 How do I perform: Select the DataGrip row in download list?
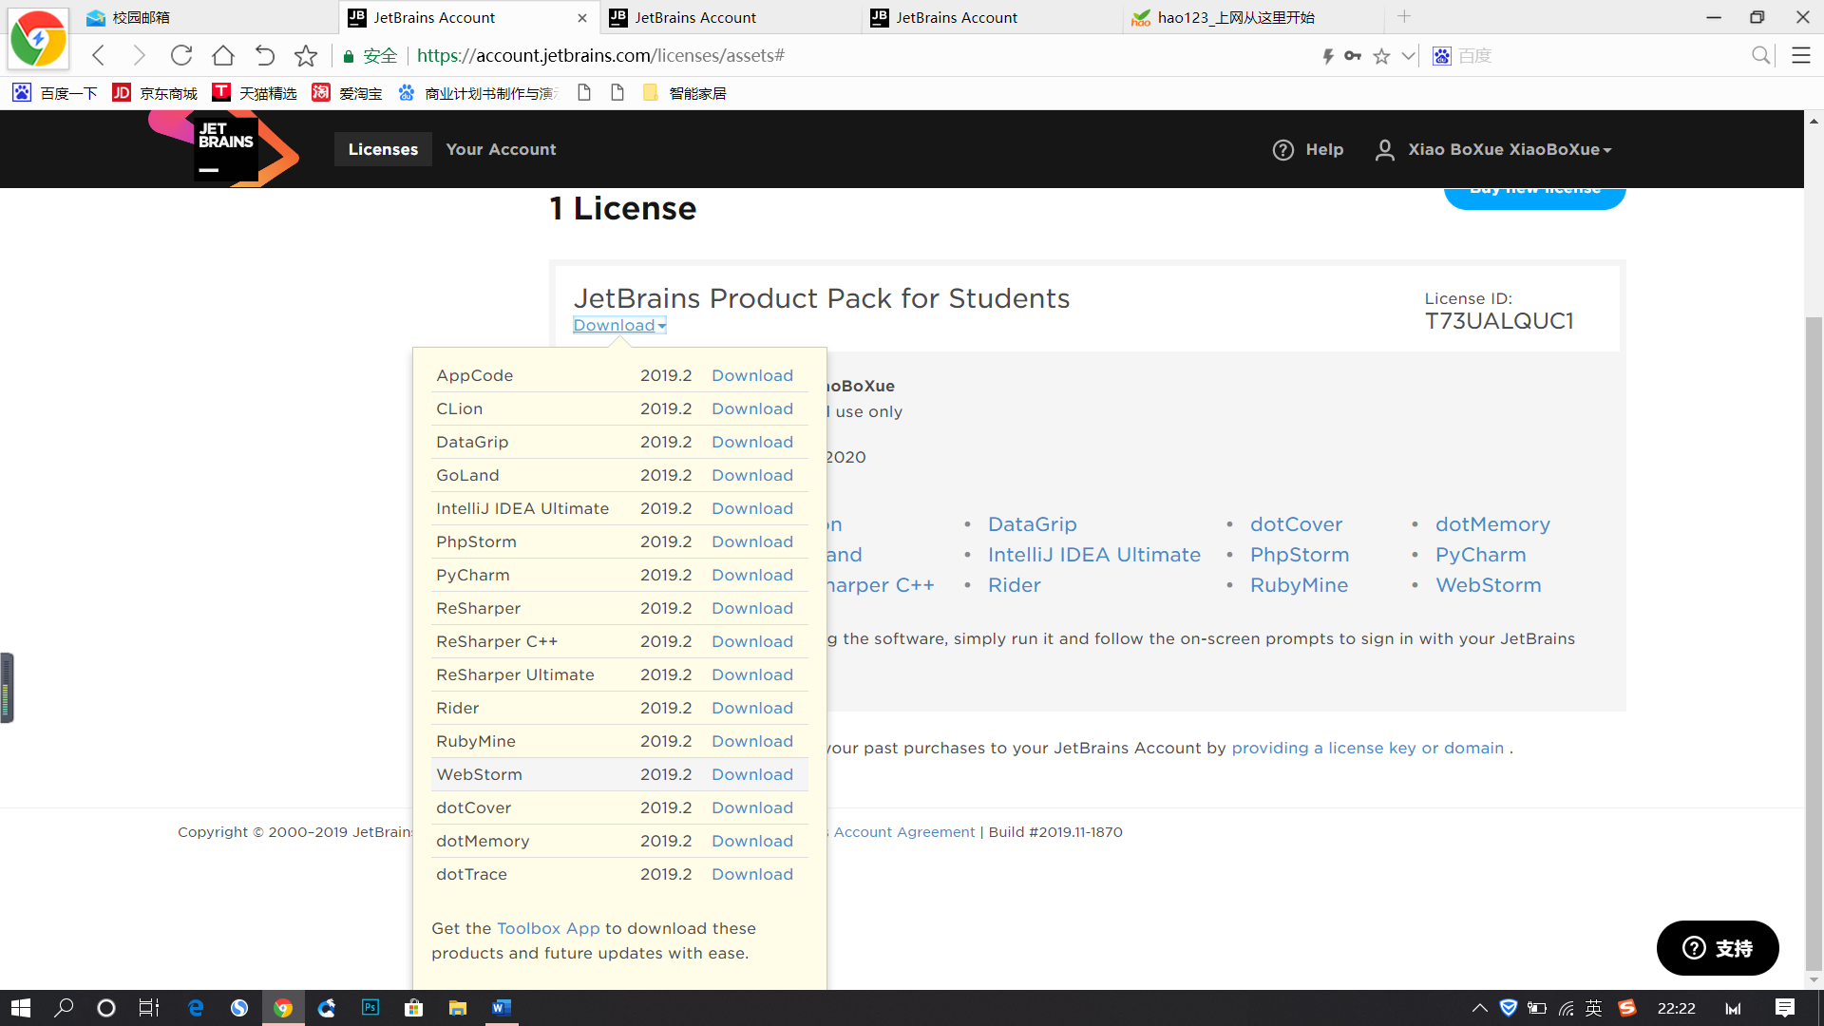coord(619,442)
